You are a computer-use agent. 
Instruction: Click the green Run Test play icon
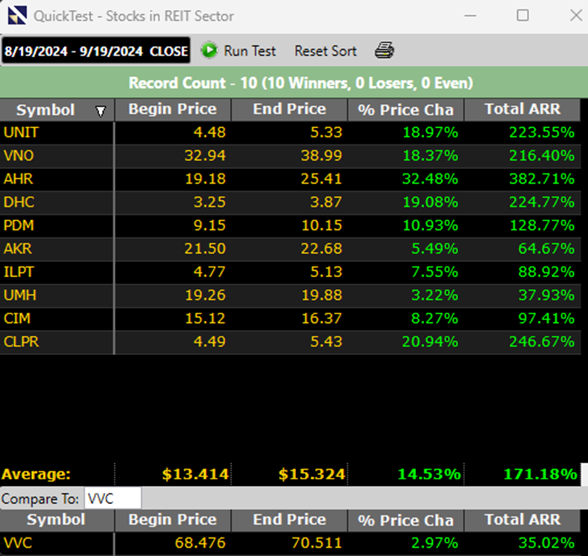pos(209,51)
